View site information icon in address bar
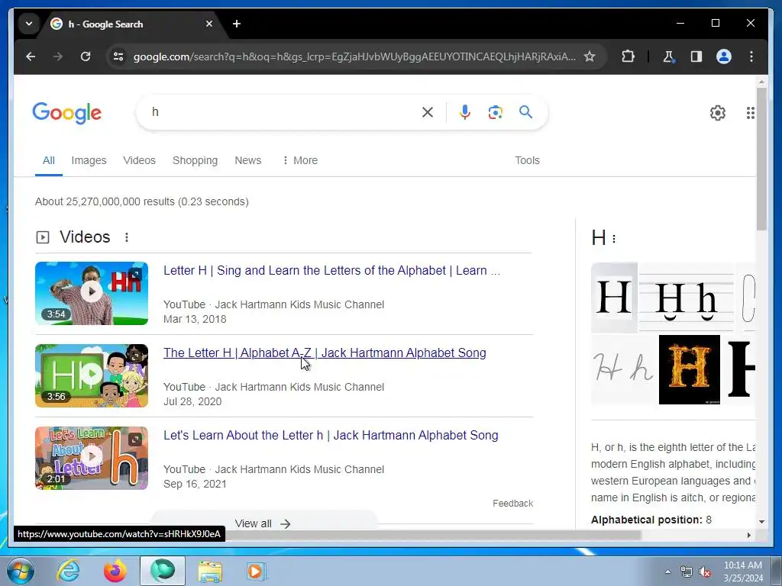Viewport: 782px width, 586px height. (x=118, y=56)
